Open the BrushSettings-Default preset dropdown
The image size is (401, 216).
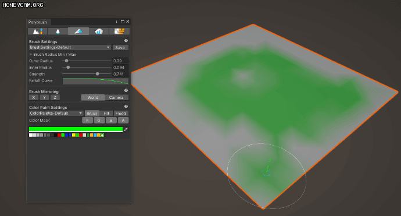70,47
